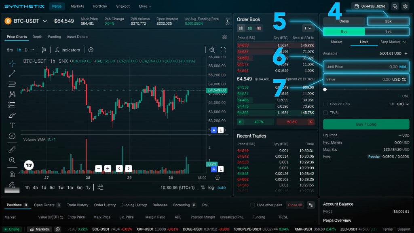414x233 pixels.
Task: Select the text annotation tool
Action: [12, 125]
